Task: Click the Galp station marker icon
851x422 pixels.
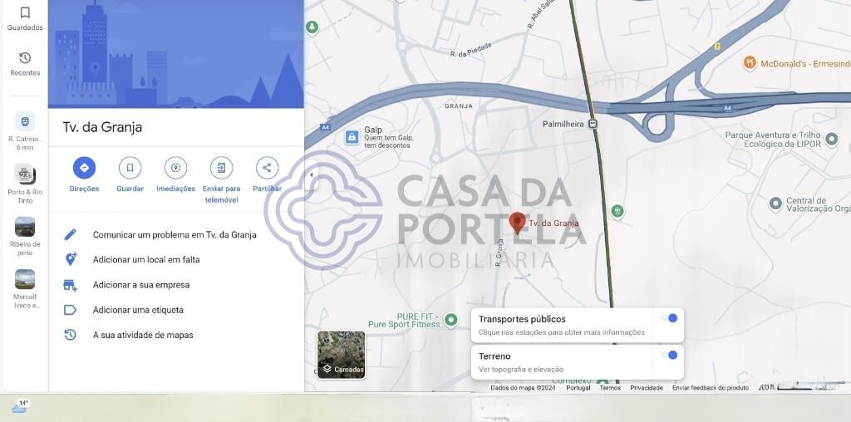Action: coord(352,137)
